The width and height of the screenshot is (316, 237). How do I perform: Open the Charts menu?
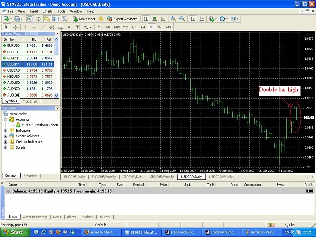(48, 11)
